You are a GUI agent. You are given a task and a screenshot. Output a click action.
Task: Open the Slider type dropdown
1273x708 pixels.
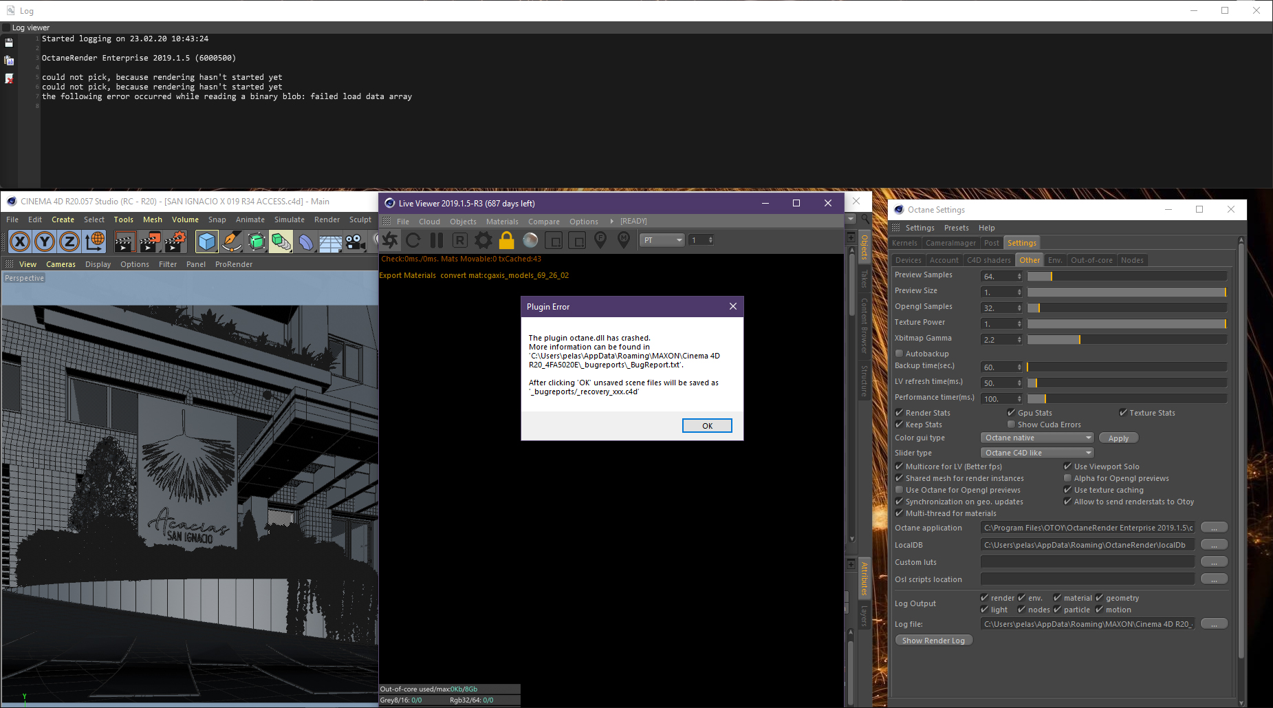(1037, 453)
